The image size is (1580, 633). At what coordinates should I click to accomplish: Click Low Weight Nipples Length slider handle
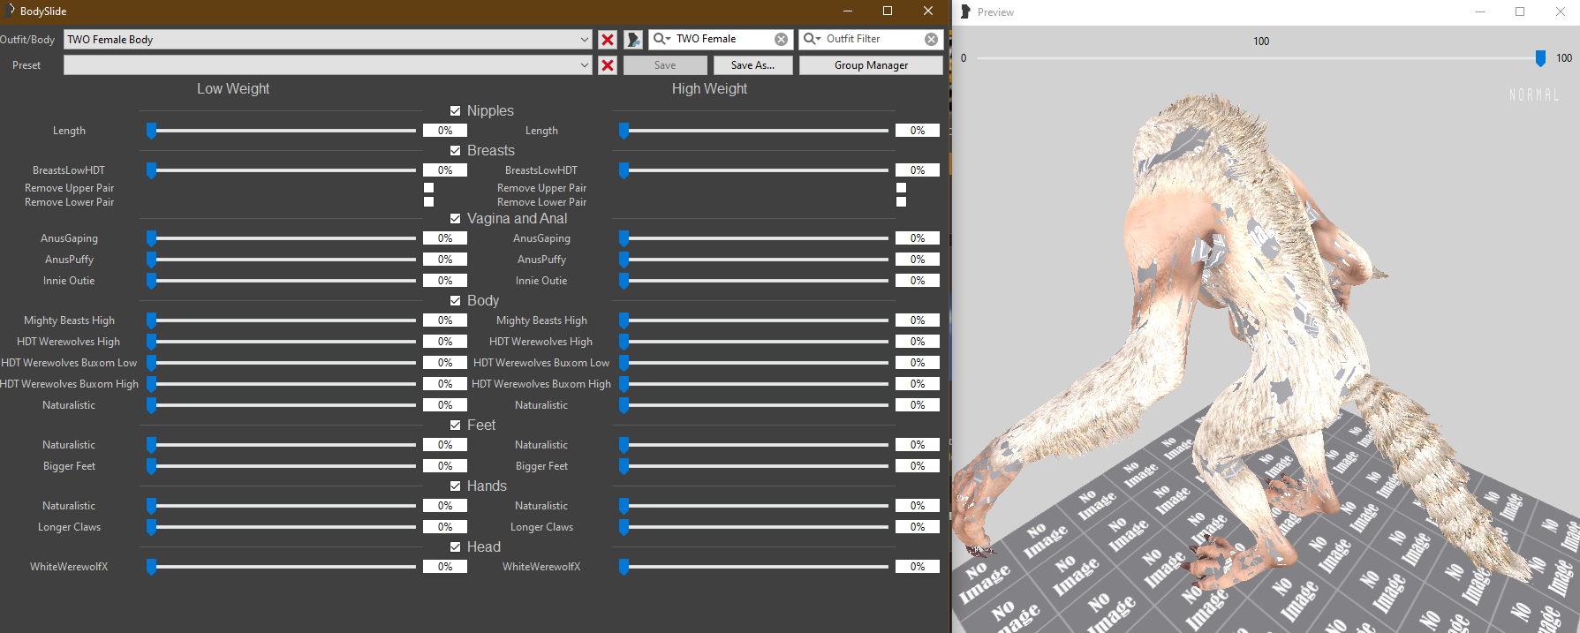[x=152, y=131]
